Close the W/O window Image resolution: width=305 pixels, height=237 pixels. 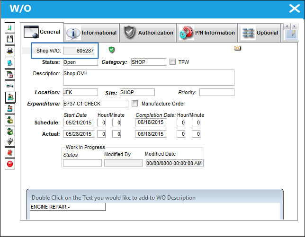click(294, 9)
